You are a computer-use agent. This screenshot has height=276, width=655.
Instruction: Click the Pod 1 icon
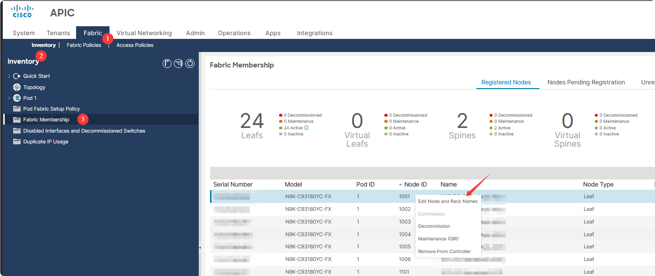point(17,98)
